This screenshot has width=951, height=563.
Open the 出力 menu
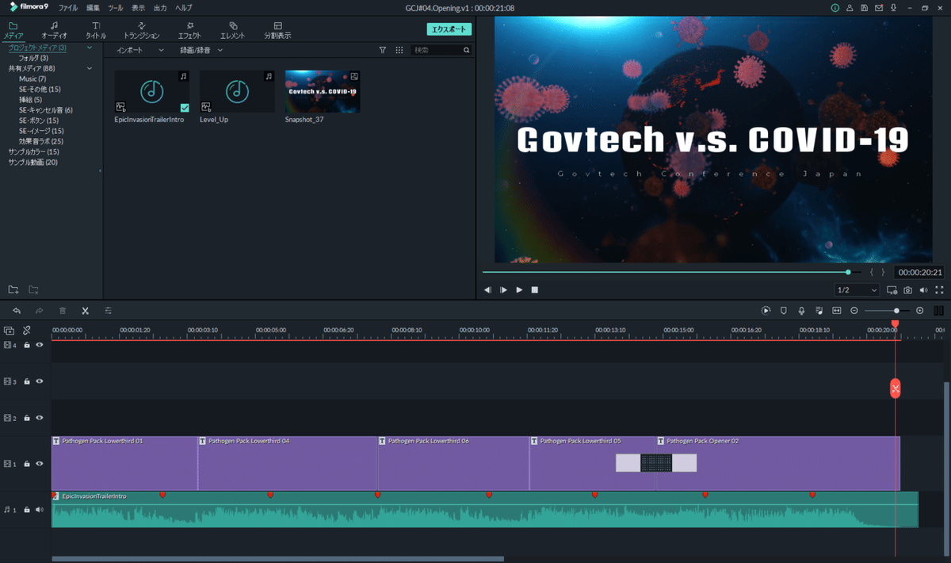click(161, 8)
